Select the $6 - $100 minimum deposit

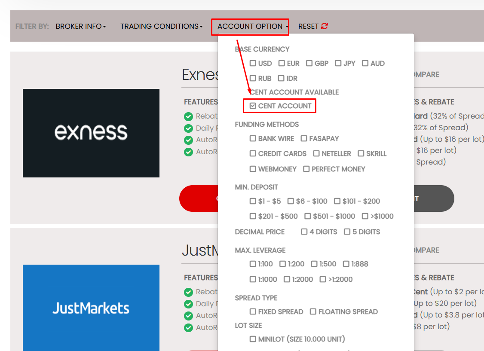pyautogui.click(x=291, y=201)
